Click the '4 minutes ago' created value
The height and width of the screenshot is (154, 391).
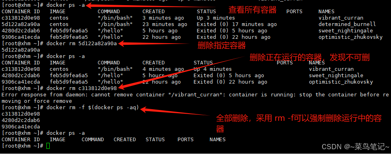163,69
